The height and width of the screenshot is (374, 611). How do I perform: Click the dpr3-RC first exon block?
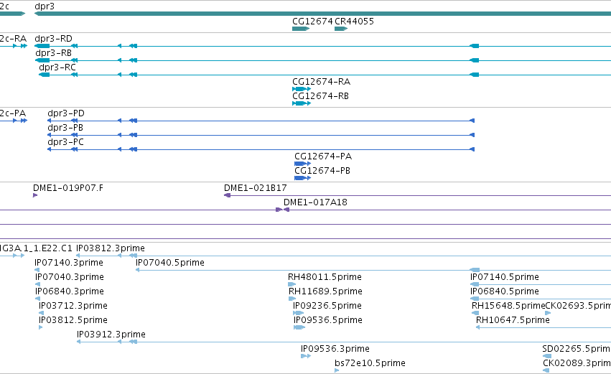point(44,75)
